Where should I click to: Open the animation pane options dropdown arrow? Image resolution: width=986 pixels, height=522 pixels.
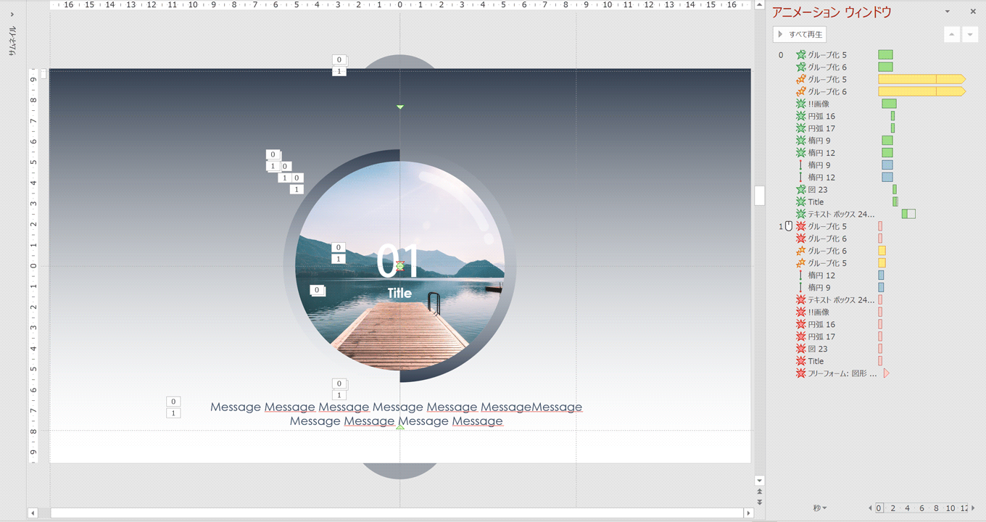point(947,12)
